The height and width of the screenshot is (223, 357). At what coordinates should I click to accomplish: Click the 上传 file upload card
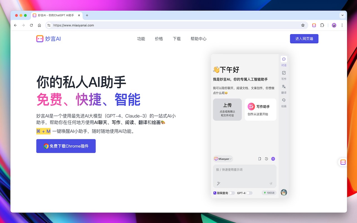point(227,110)
